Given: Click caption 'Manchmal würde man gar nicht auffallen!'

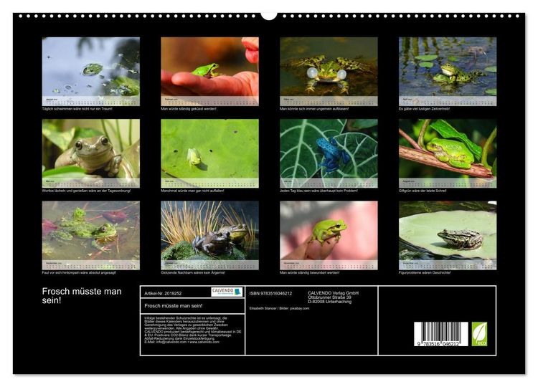Looking at the screenshot, I should pos(192,191).
